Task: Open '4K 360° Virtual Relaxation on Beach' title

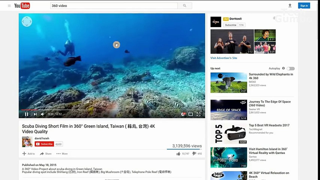Action: pyautogui.click(x=269, y=175)
